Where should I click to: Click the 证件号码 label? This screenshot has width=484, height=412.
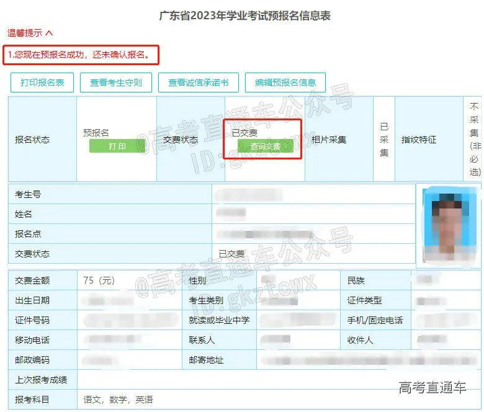[32, 320]
